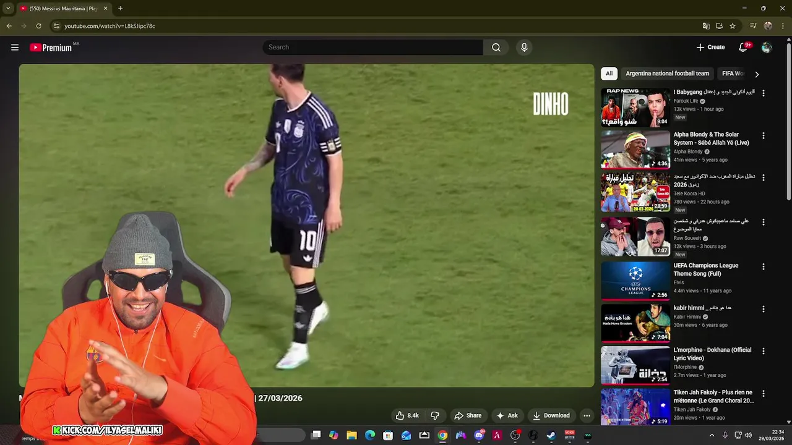Open Microsoft Store from taskbar
This screenshot has height=445, width=792.
388,435
